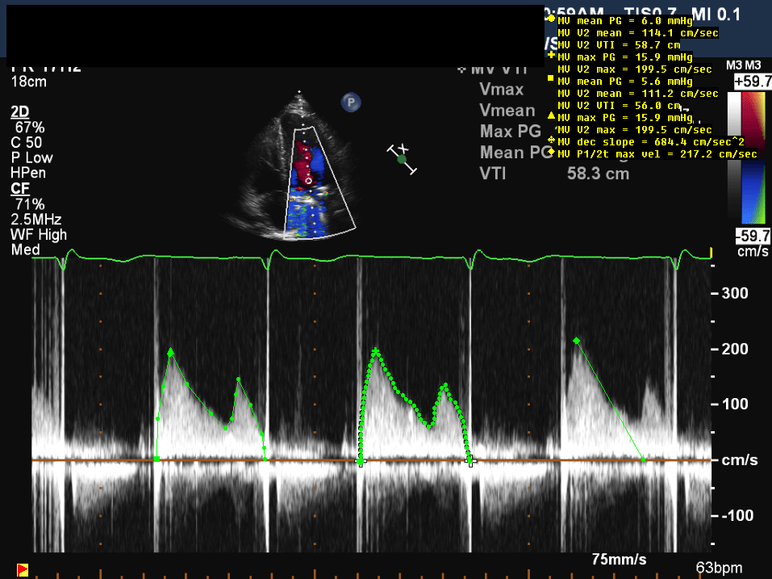Image resolution: width=772 pixels, height=579 pixels.
Task: Click the triangle peak marker on the first VTI trace
Action: coord(170,352)
